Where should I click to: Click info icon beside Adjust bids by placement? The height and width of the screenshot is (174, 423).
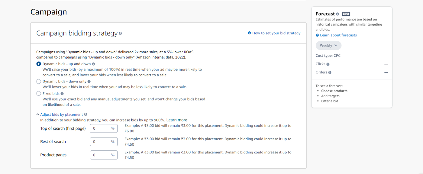coord(86,114)
